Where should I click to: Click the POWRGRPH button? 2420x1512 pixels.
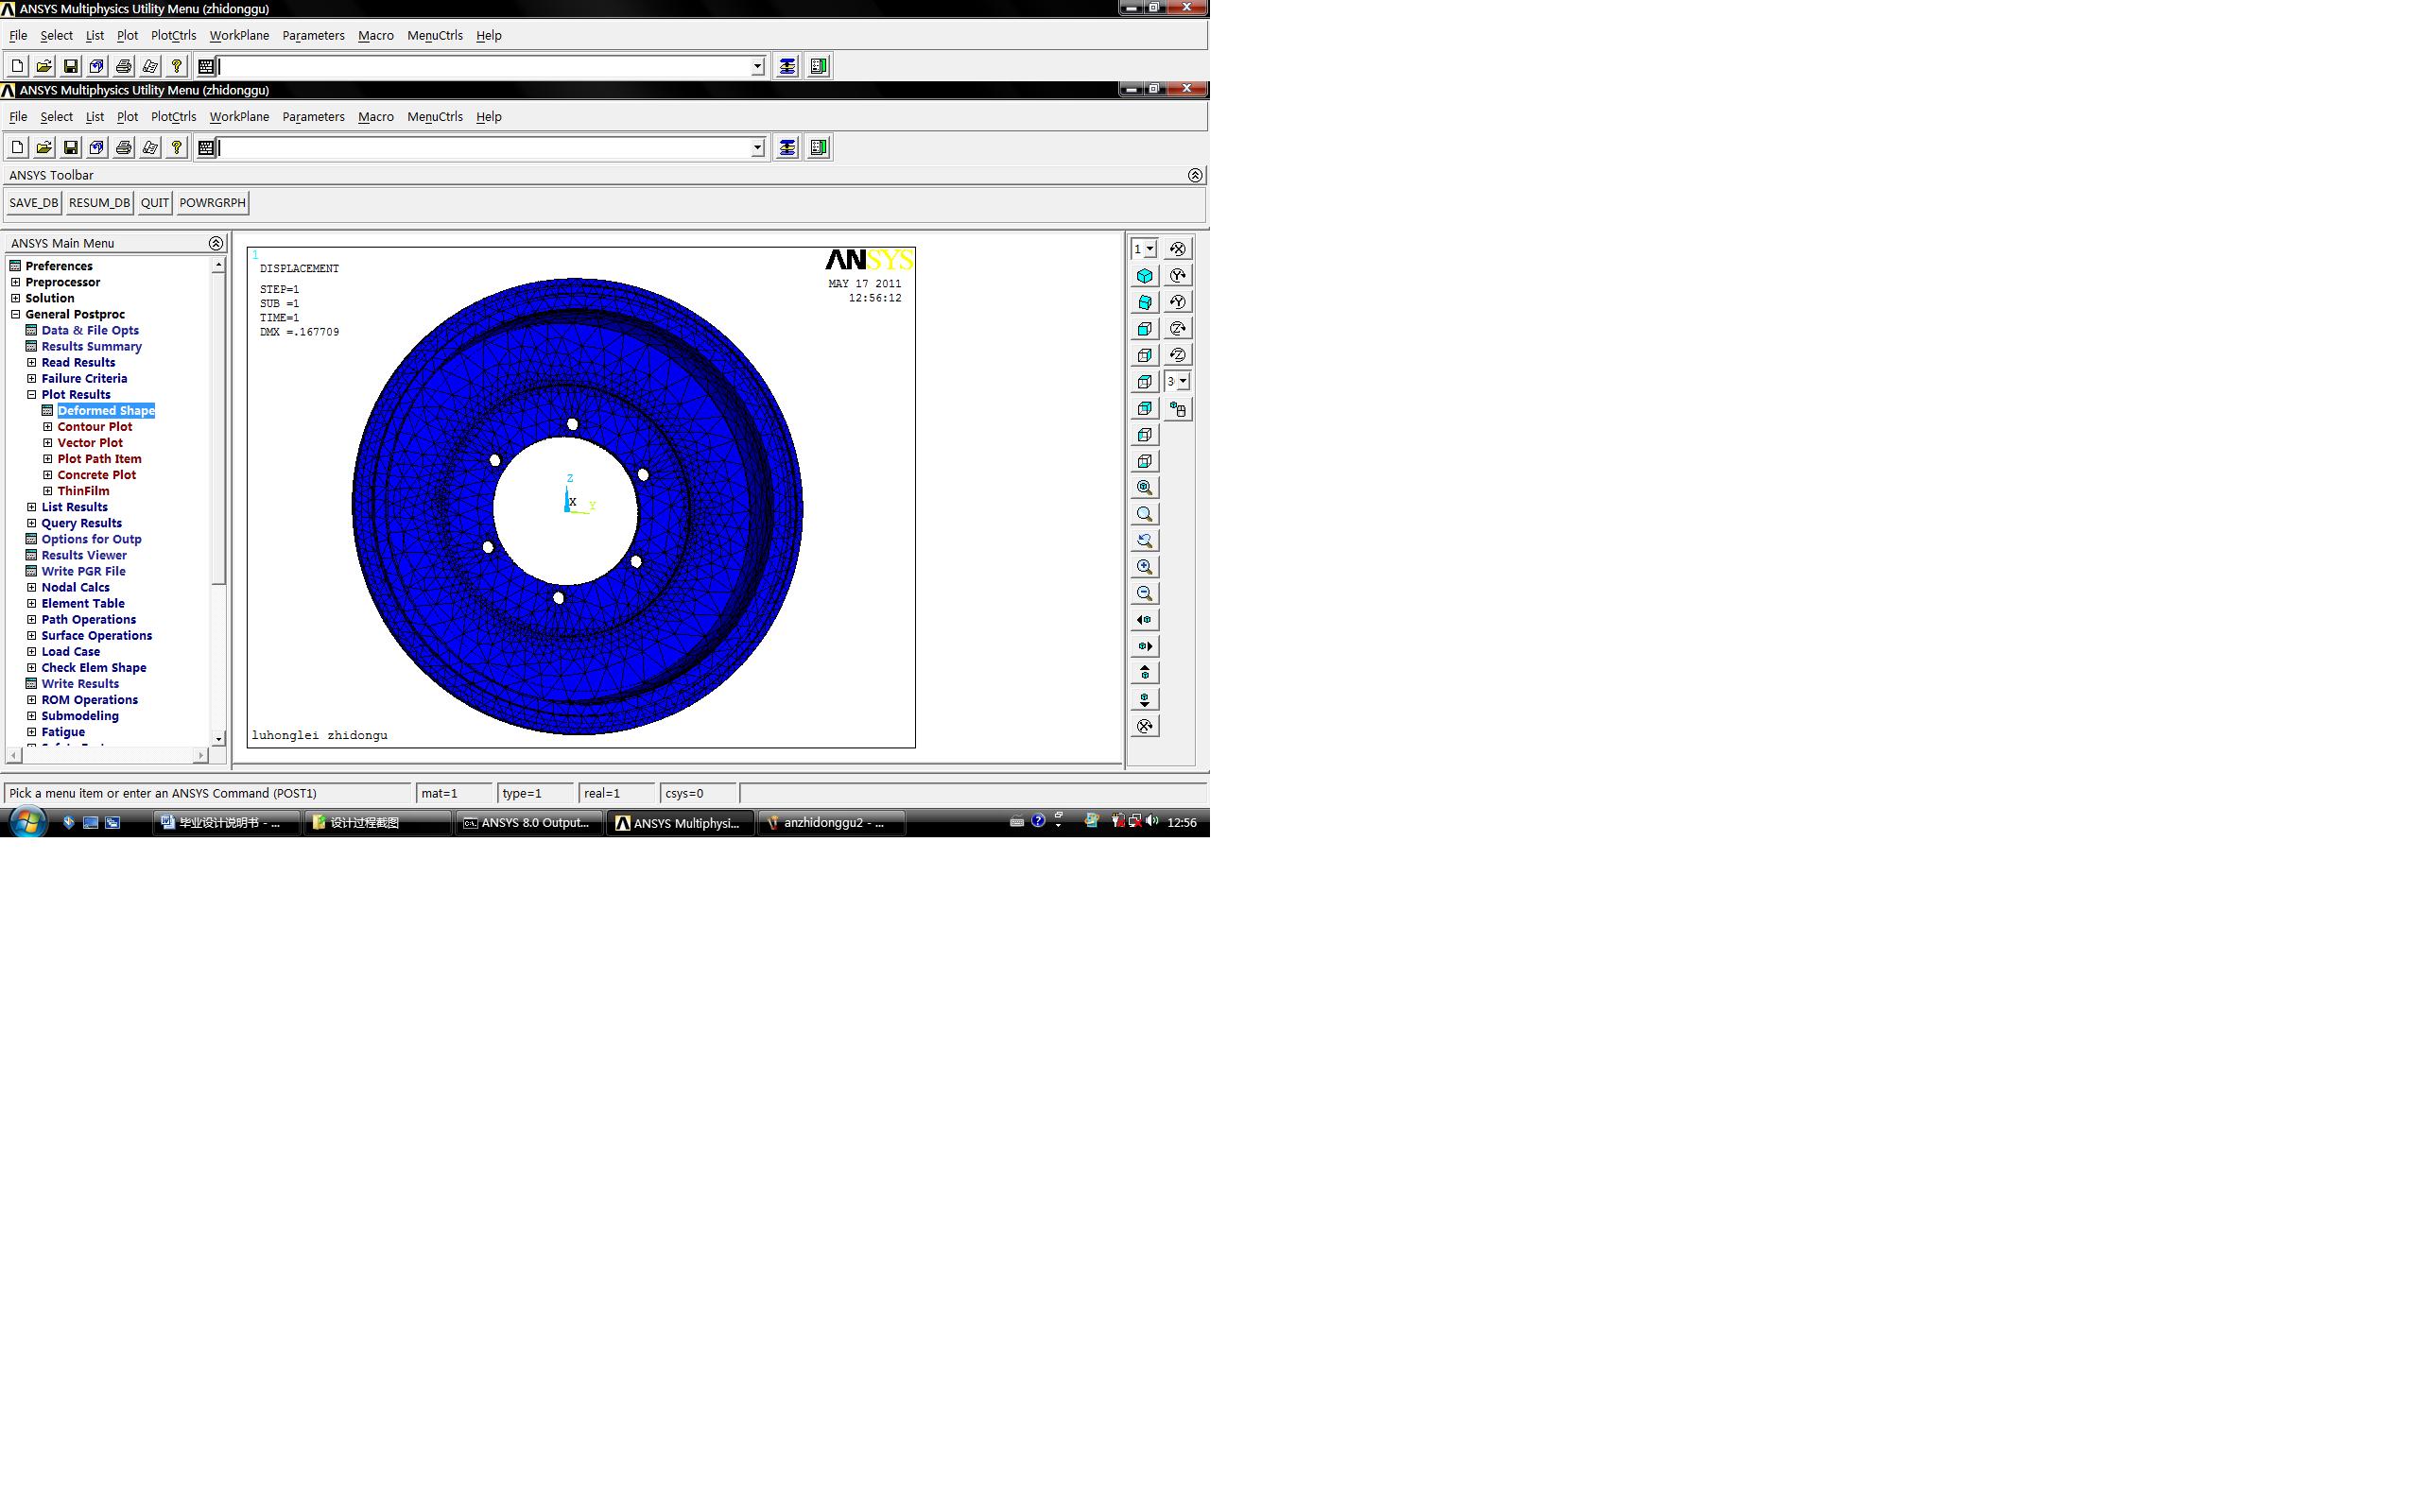(212, 203)
